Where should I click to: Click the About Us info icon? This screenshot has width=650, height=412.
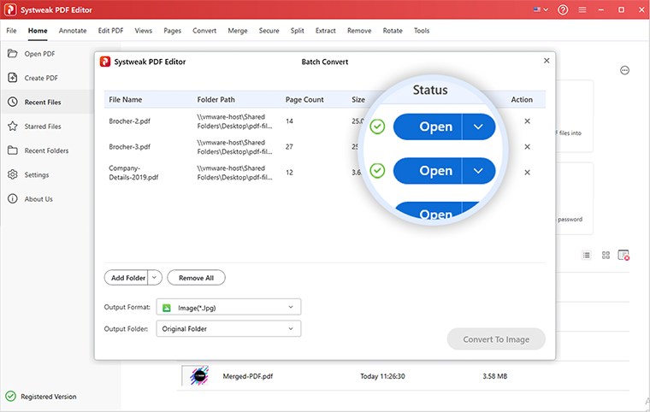[13, 199]
